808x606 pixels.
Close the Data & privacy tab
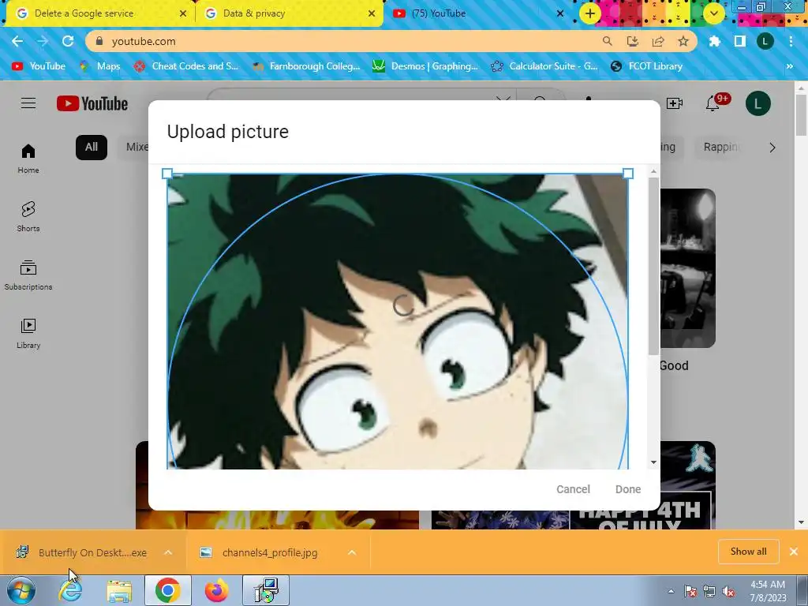pos(372,13)
